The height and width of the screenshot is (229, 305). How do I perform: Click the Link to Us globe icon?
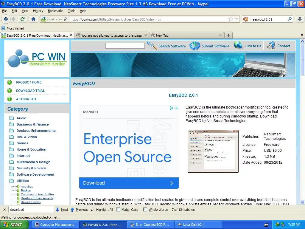[238, 45]
